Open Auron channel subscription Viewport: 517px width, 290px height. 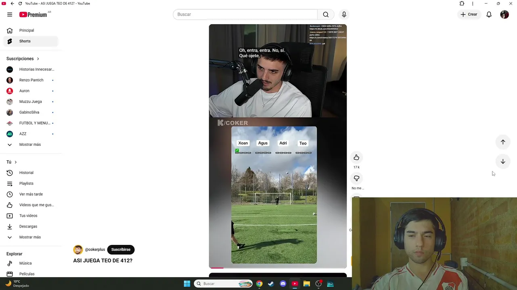(x=31, y=91)
